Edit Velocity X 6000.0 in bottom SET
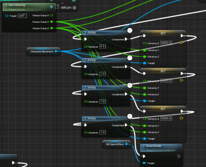This screenshot has width=206, height=167. pyautogui.click(x=166, y=118)
